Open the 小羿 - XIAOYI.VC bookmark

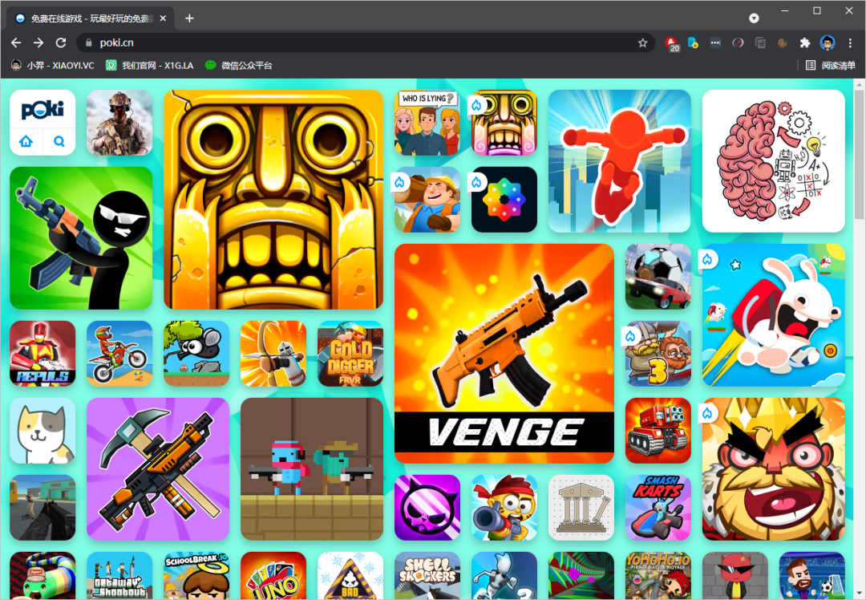(53, 65)
